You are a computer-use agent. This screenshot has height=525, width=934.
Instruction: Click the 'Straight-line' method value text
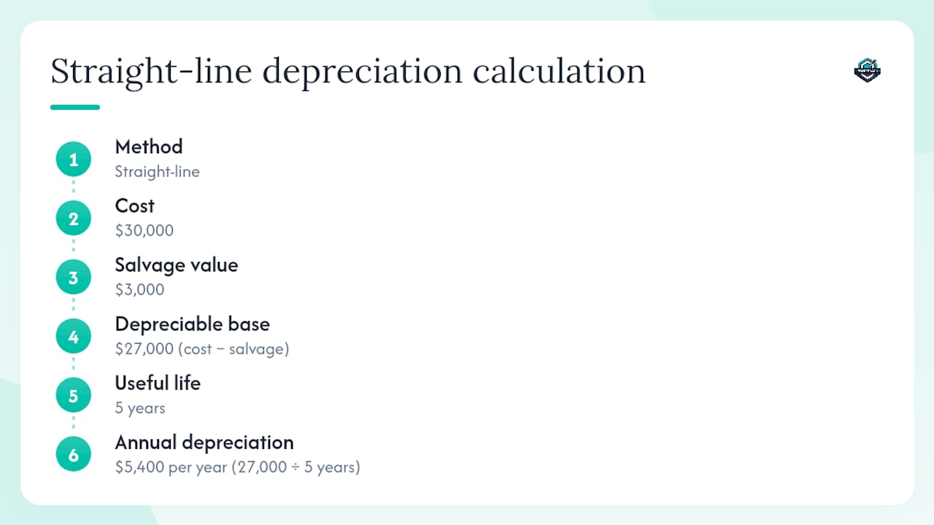[157, 172]
